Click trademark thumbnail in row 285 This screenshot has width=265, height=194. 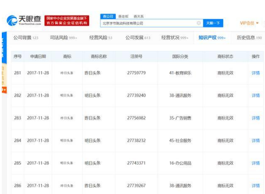67,163
